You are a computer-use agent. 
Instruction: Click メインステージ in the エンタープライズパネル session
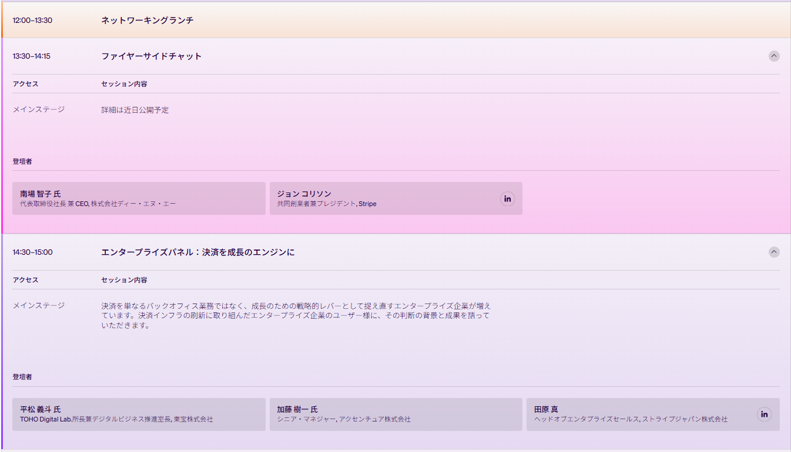39,305
